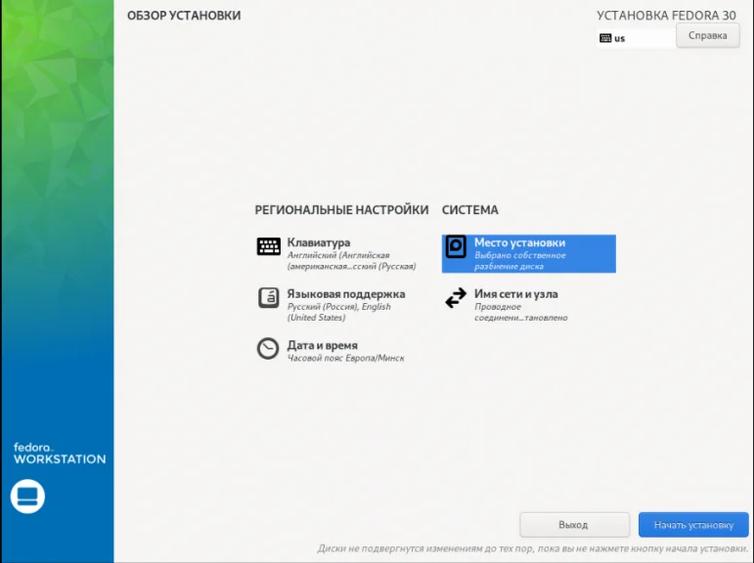
Task: Click the Место установки disk icon
Action: 456,246
